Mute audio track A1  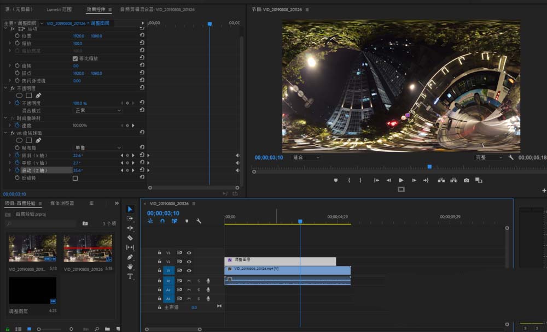point(189,281)
